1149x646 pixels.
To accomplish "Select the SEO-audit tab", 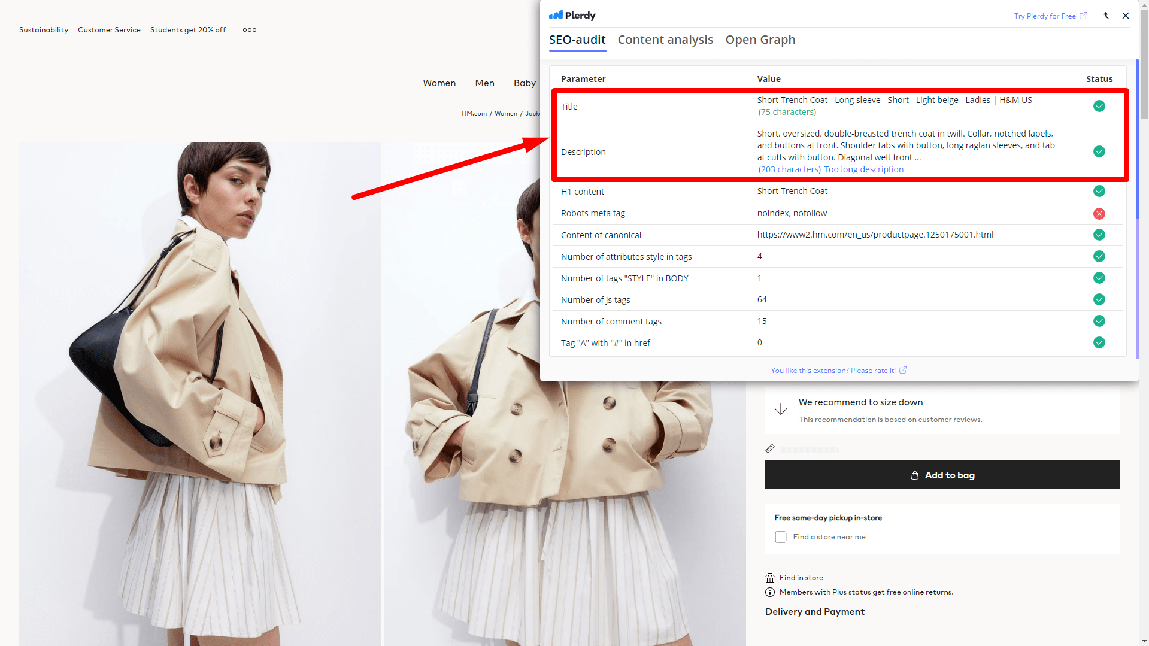I will [x=577, y=40].
